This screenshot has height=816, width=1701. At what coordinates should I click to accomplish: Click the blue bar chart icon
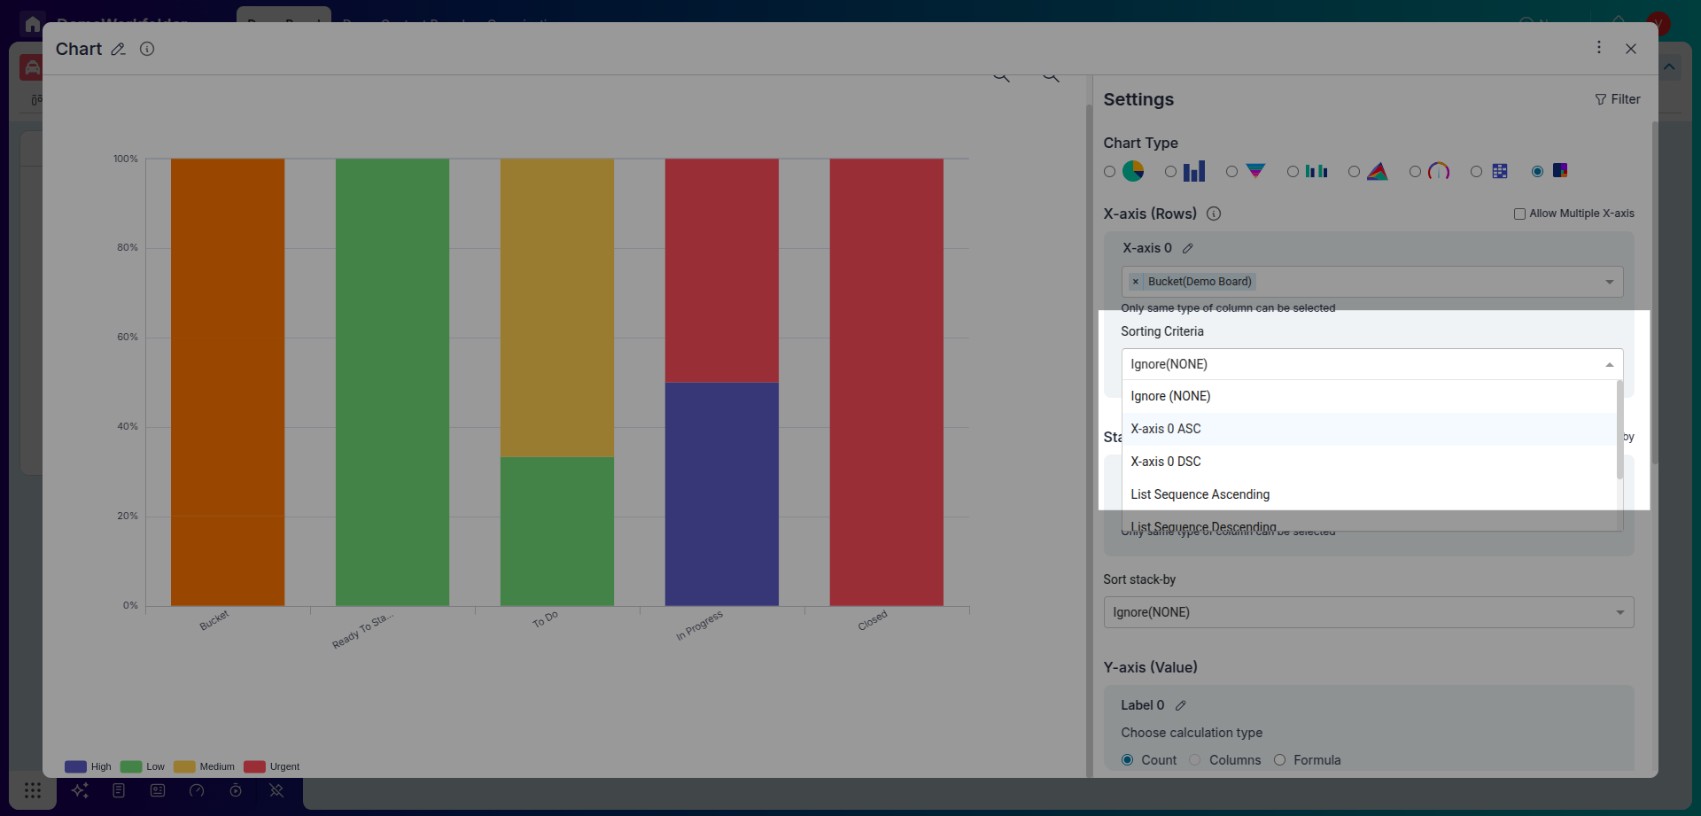point(1194,171)
